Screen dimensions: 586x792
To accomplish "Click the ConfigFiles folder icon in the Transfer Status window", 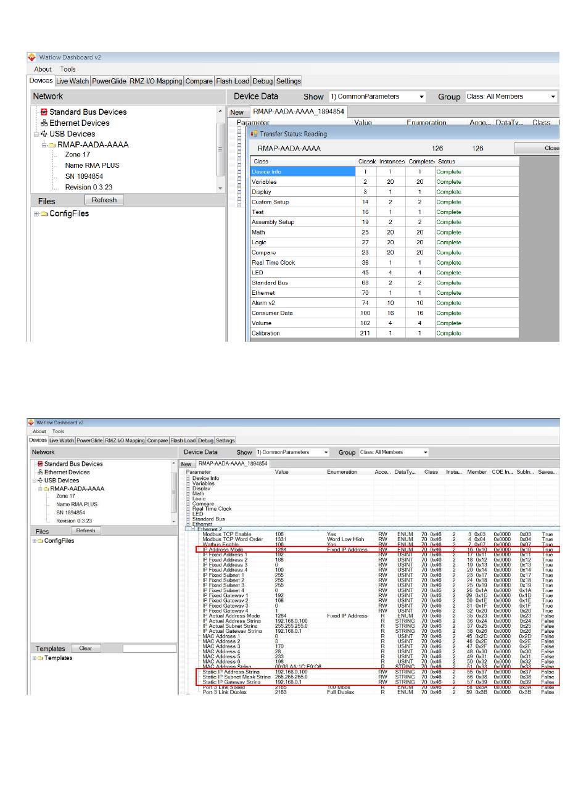I will [x=44, y=214].
